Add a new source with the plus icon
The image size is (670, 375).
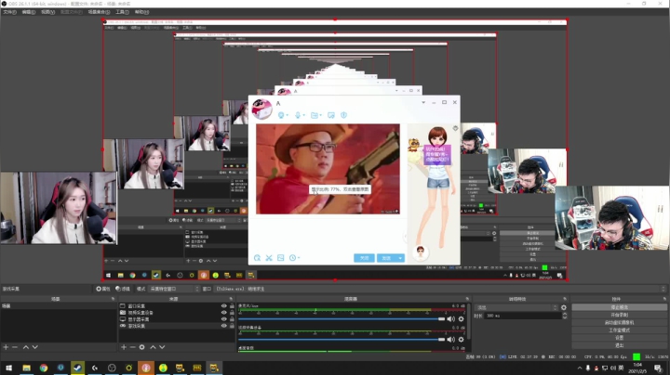124,347
